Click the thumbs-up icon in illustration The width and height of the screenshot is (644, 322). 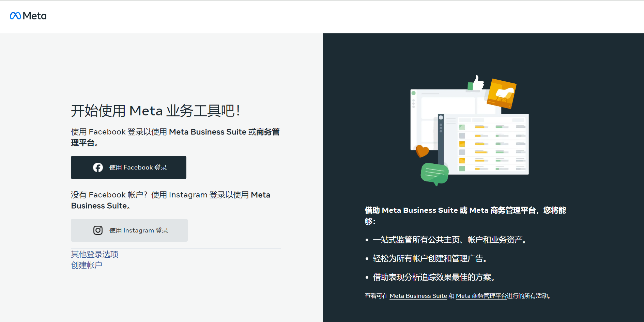click(476, 83)
